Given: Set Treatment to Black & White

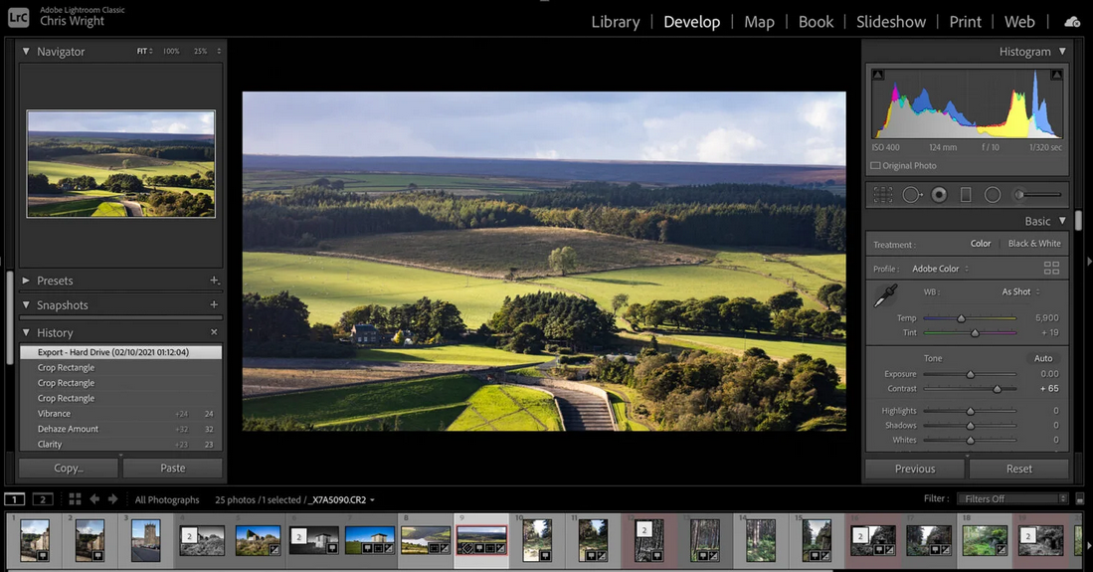Looking at the screenshot, I should 1034,244.
